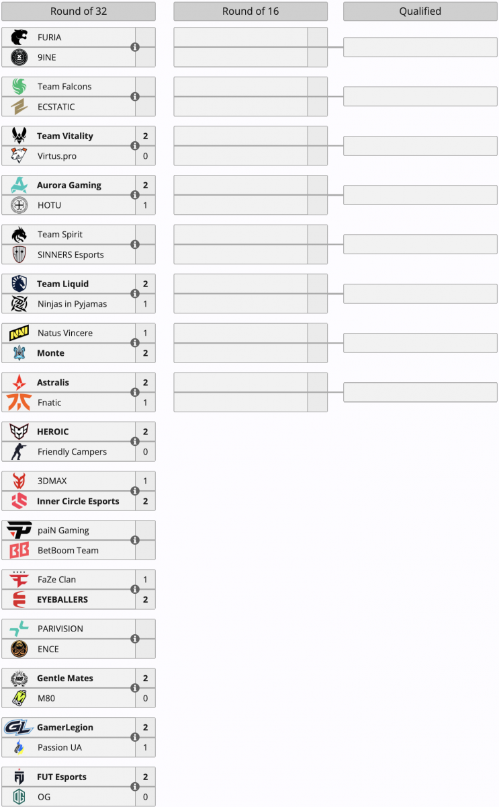Open info for PARIVISION vs ENCE match
The image size is (499, 807).
(x=135, y=639)
